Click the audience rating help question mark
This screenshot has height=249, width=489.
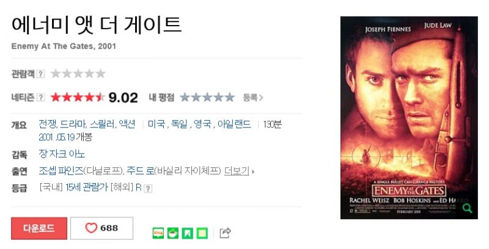[x=40, y=74]
